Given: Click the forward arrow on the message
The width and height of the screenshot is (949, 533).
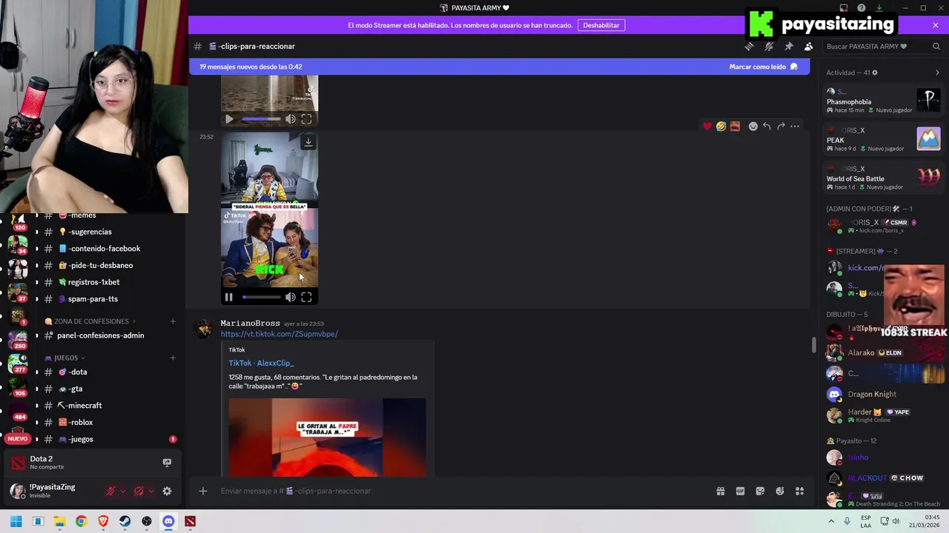Looking at the screenshot, I should pyautogui.click(x=781, y=127).
